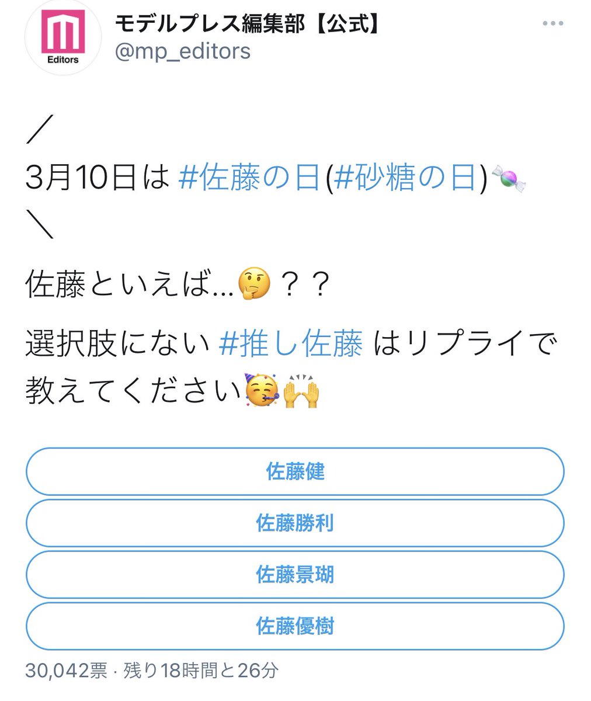Open the three-dot more options menu
This screenshot has width=591, height=701.
click(x=552, y=24)
